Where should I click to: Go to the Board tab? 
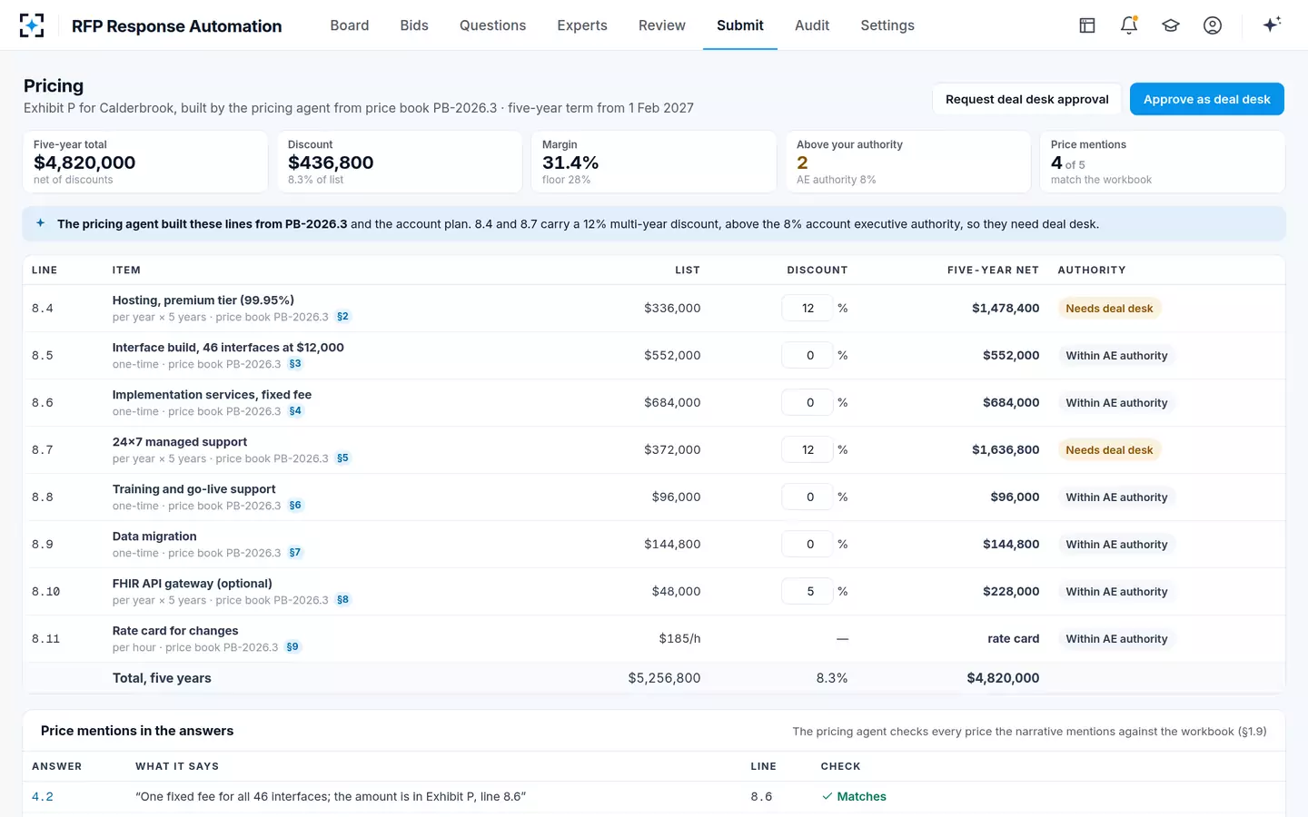[350, 25]
